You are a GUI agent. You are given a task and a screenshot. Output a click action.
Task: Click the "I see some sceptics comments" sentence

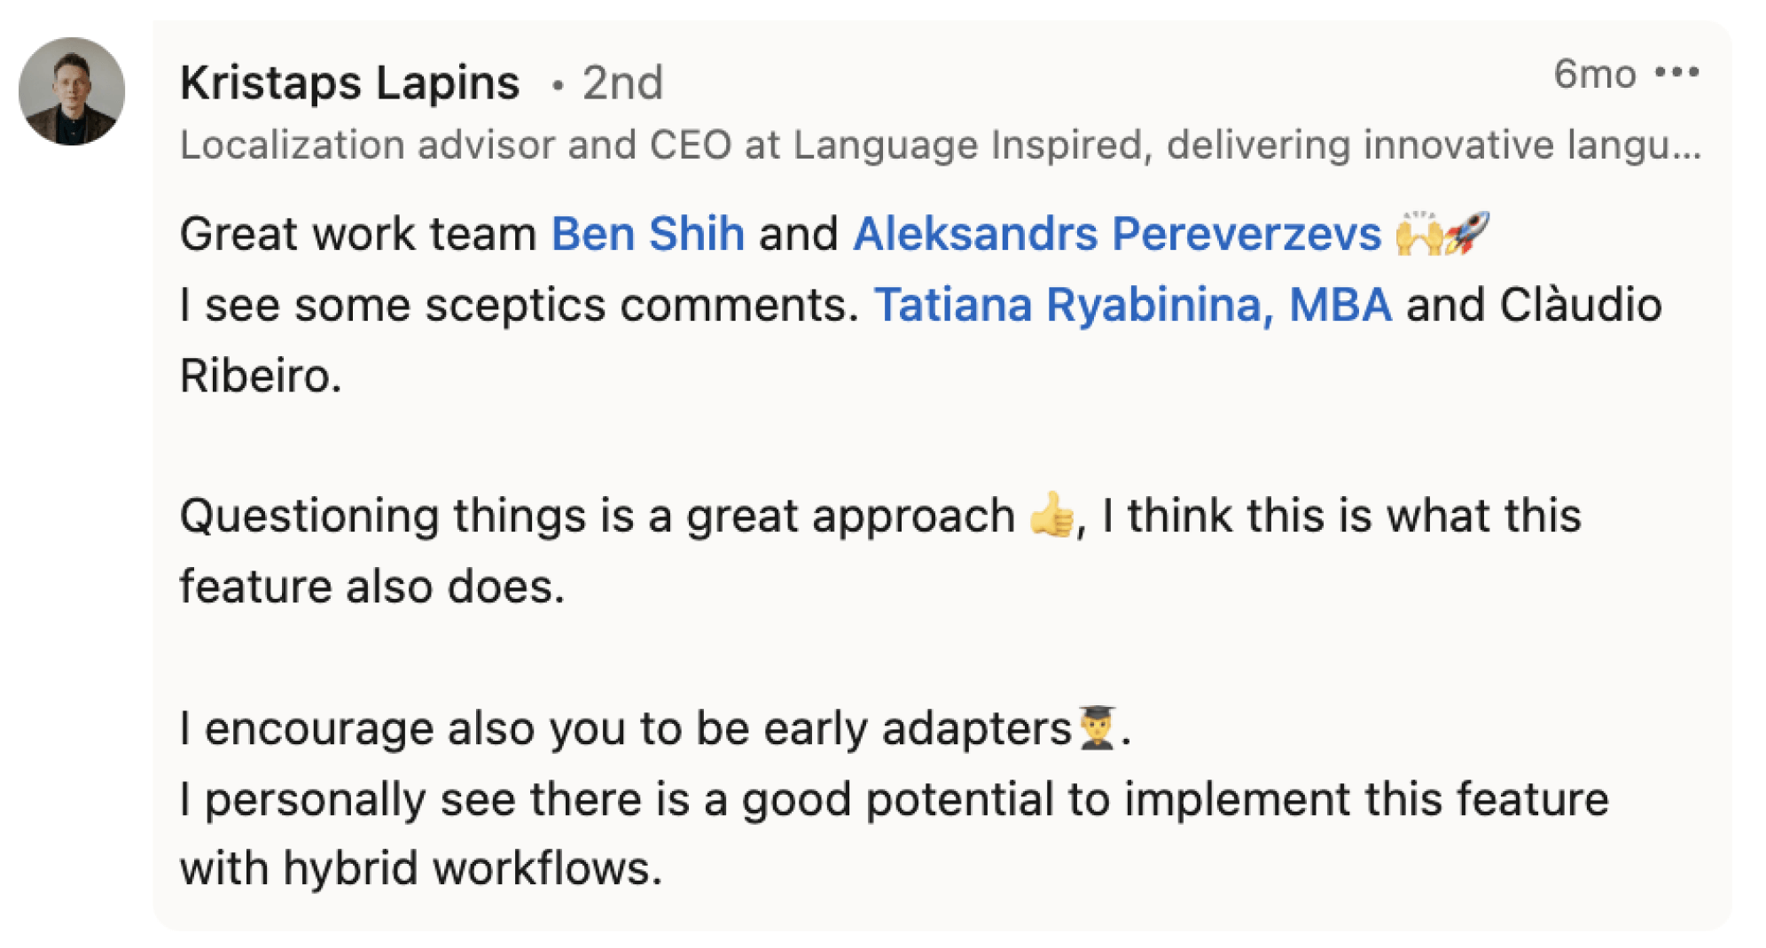point(519,305)
